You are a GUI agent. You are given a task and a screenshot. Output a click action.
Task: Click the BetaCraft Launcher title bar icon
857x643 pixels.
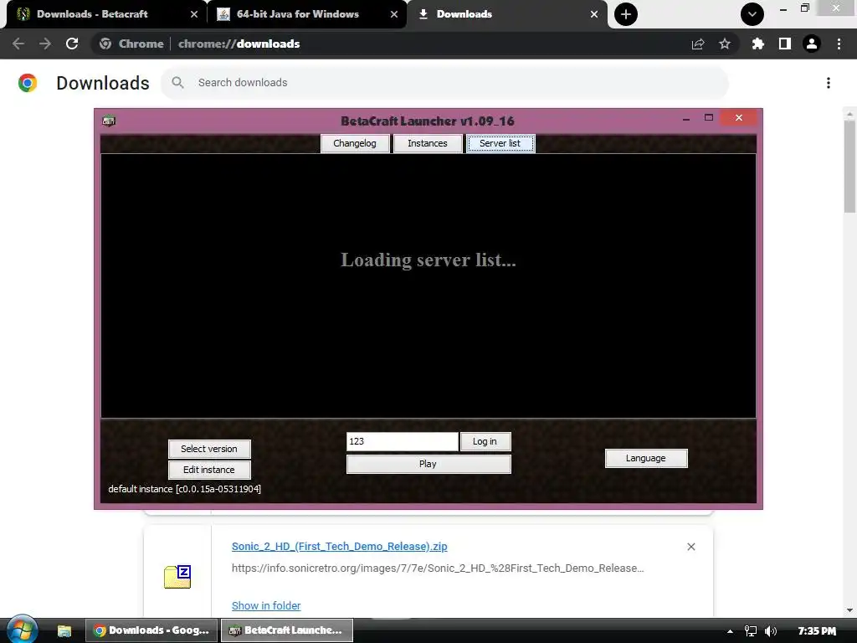coord(109,121)
